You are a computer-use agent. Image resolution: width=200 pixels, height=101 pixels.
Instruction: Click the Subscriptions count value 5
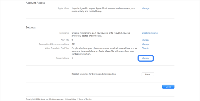pos(72,58)
